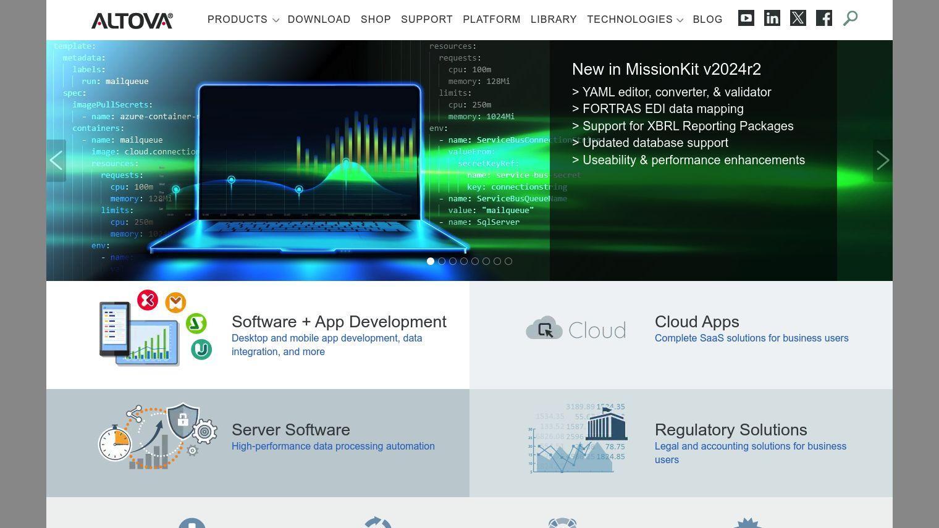Open the Platform menu item
This screenshot has height=528, width=939.
point(492,20)
